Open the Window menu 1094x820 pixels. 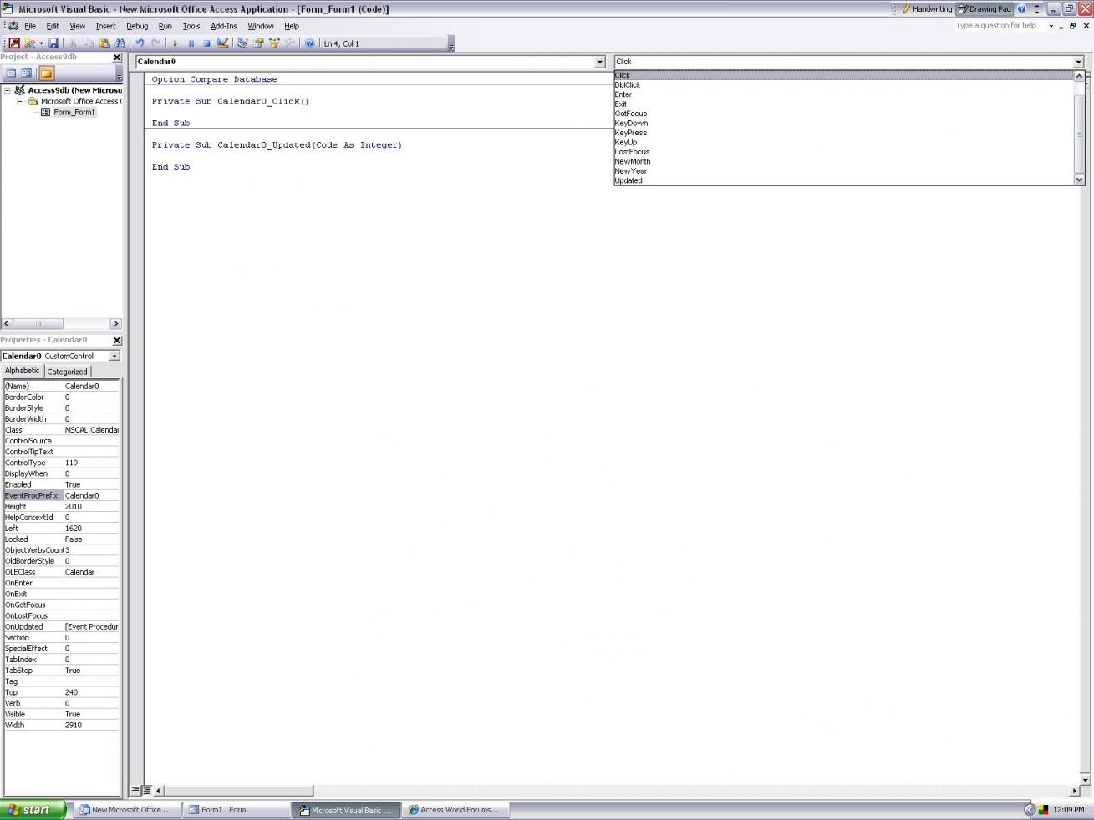(261, 27)
